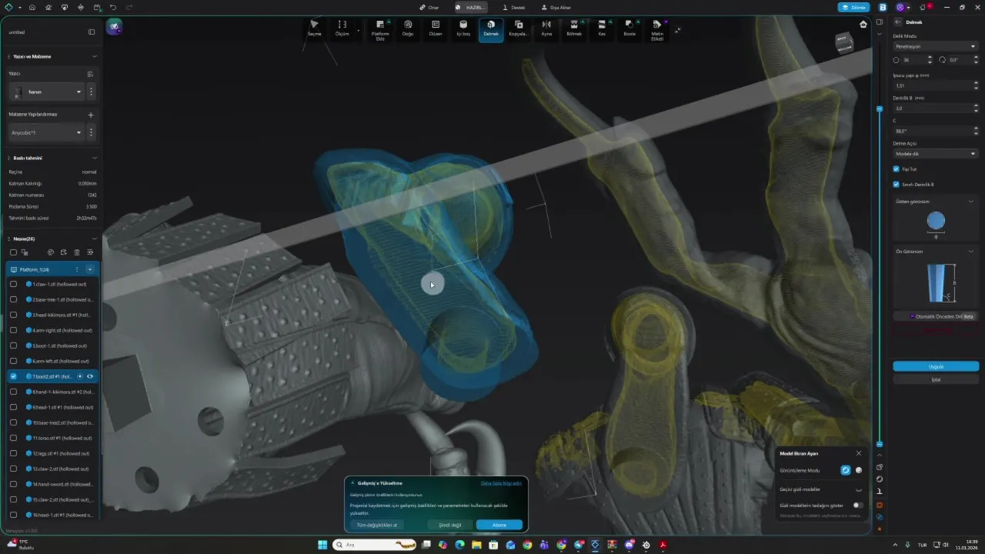Click the add material configuration plus icon

(x=90, y=115)
